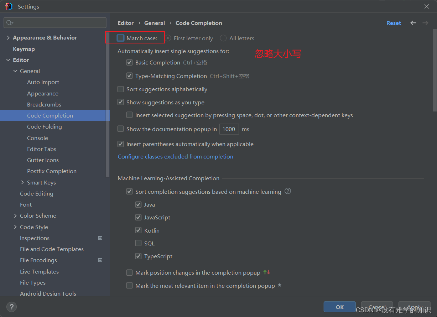
Task: Open Code Folding settings
Action: 45,126
